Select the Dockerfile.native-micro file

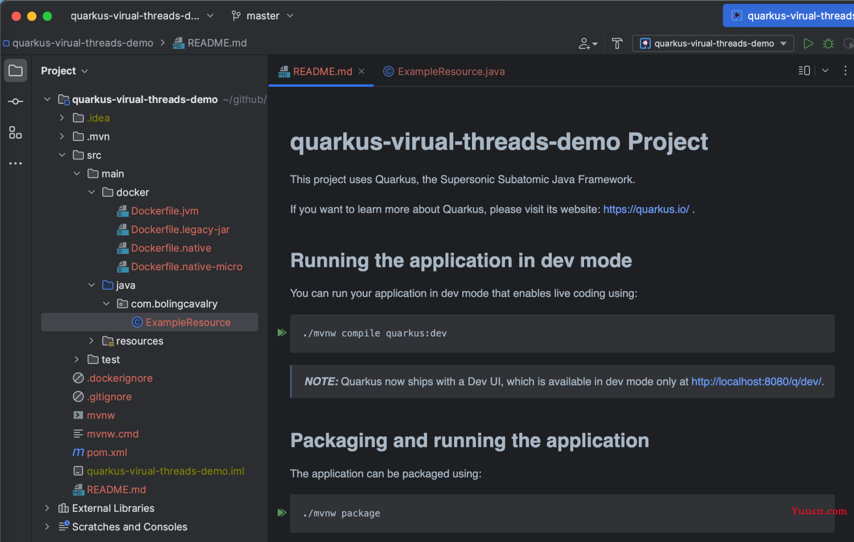[x=180, y=267]
